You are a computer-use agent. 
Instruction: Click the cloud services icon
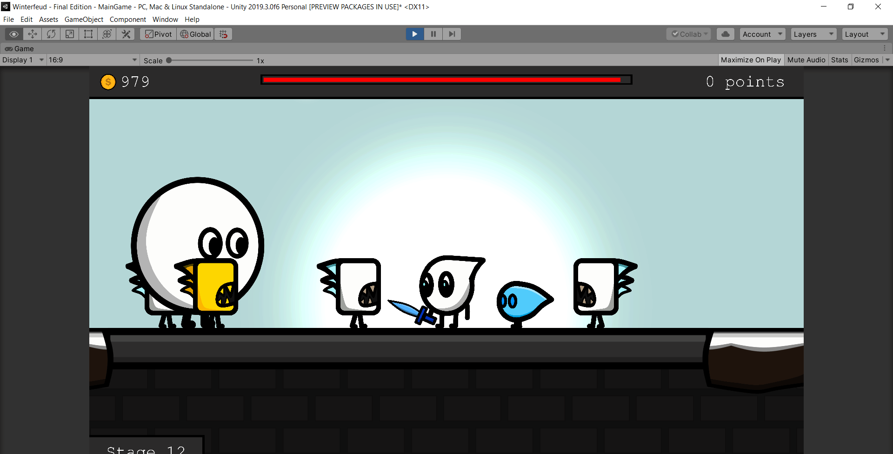[725, 34]
